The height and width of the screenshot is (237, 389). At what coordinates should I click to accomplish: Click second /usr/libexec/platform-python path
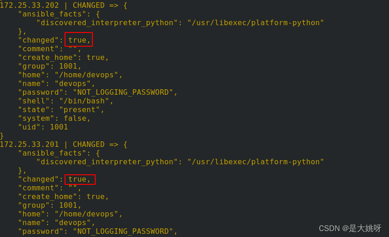pos(255,162)
